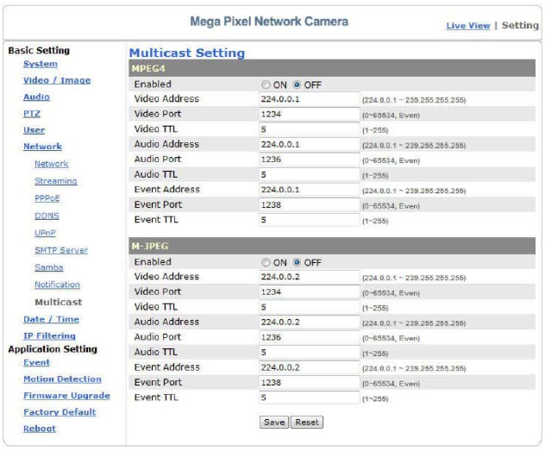Open the Firmware Upgrade page
545x451 pixels.
click(66, 395)
